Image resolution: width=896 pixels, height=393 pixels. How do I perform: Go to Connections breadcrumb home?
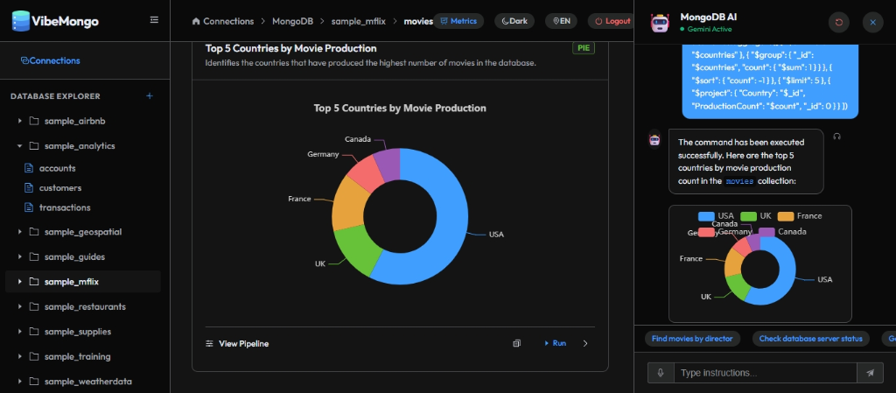pos(223,21)
